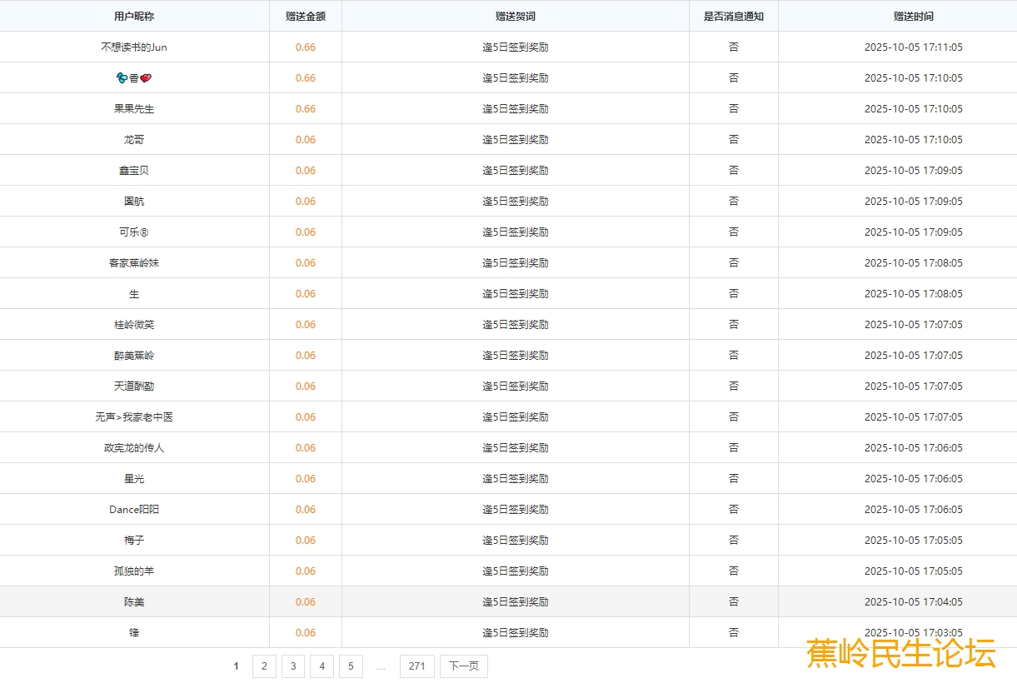Click the 赠送金额 column header
1017x683 pixels.
click(x=306, y=16)
